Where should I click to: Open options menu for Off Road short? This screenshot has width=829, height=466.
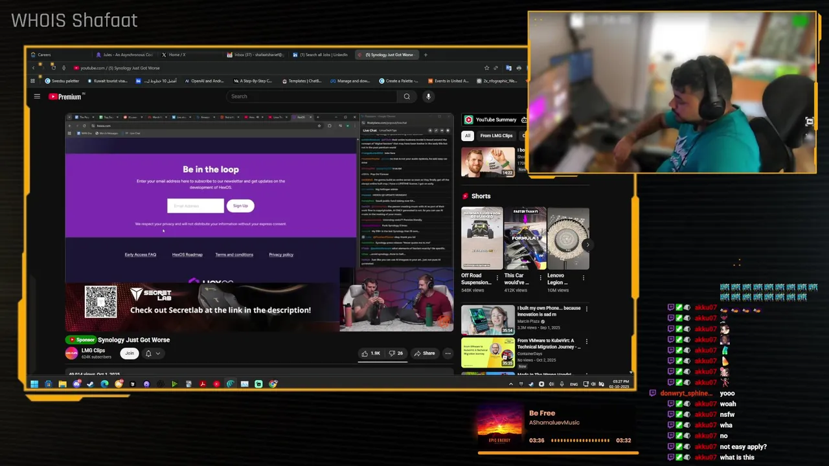click(497, 278)
